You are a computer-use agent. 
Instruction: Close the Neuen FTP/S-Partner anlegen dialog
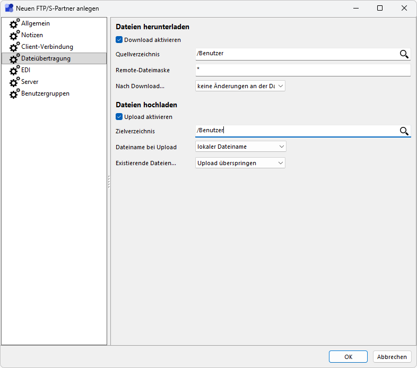[x=404, y=8]
